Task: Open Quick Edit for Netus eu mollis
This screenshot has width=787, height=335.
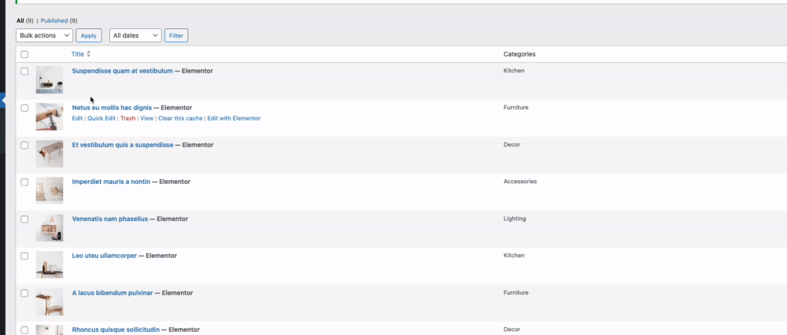Action: pyautogui.click(x=102, y=119)
